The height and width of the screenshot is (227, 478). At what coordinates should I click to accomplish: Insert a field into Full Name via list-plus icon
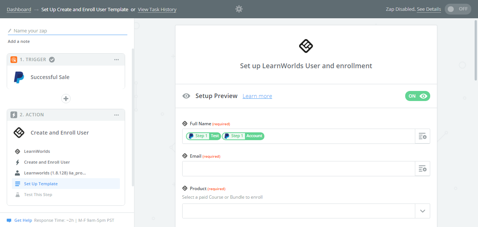coord(422,136)
